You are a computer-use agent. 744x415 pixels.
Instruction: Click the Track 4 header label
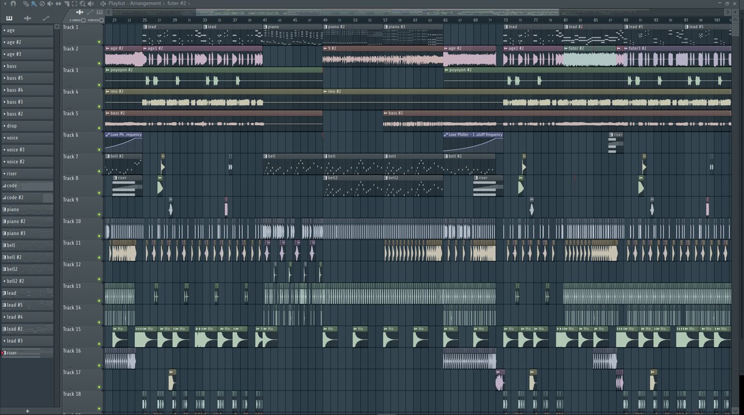[71, 92]
